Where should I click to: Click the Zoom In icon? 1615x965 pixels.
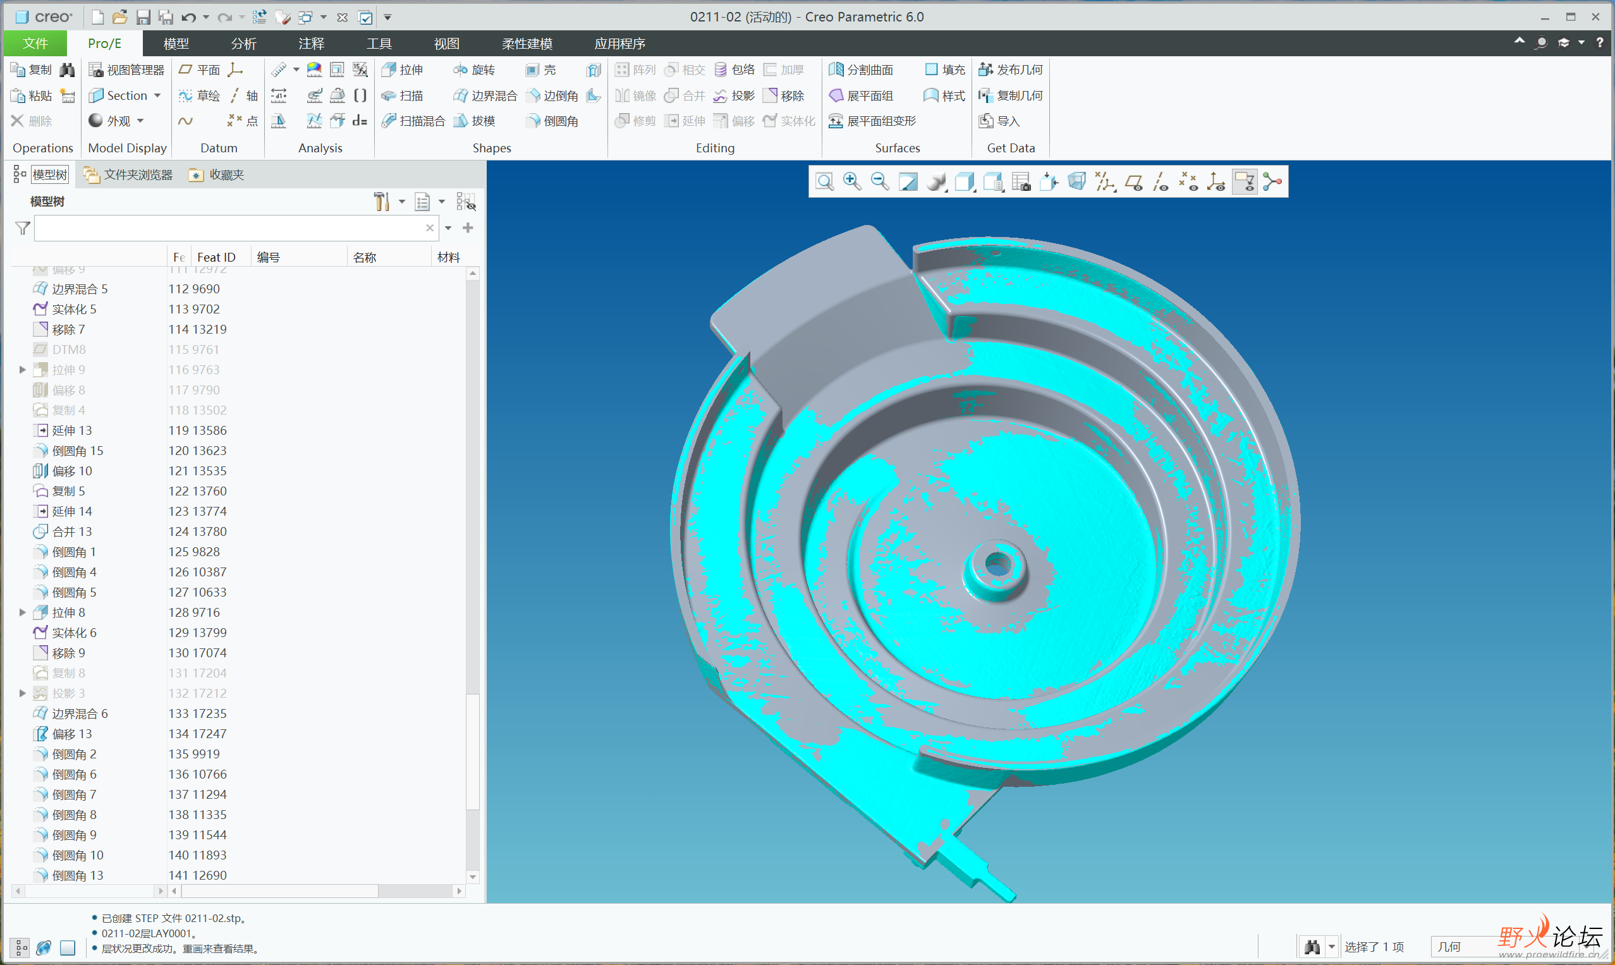(852, 181)
